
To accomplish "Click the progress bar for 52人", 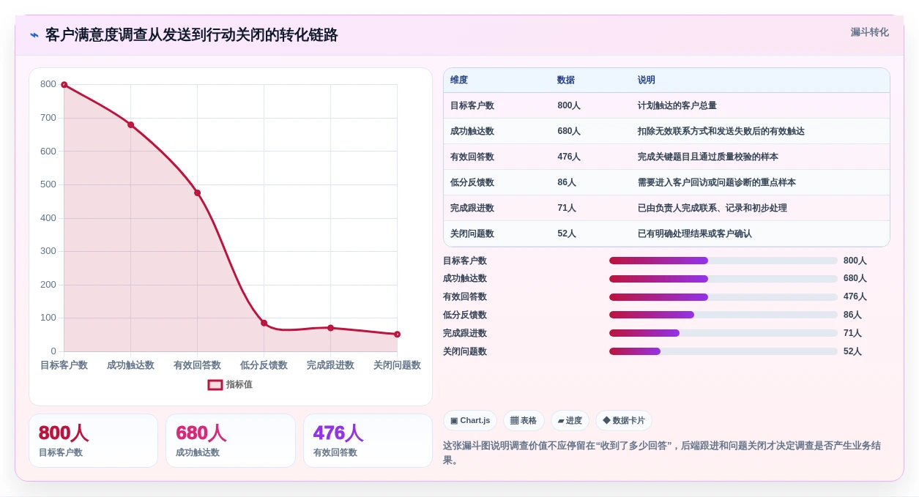I will tap(723, 351).
